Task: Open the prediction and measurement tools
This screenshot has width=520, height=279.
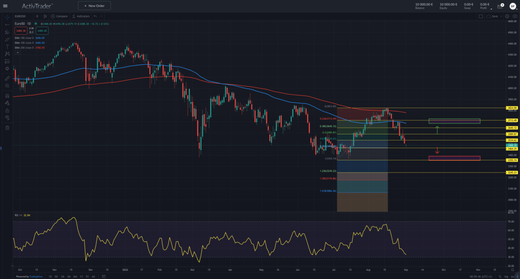Action: [x=7, y=61]
